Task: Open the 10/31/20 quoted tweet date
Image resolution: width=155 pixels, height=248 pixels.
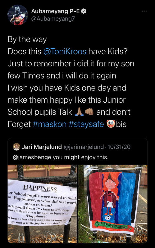Action: [x=119, y=147]
